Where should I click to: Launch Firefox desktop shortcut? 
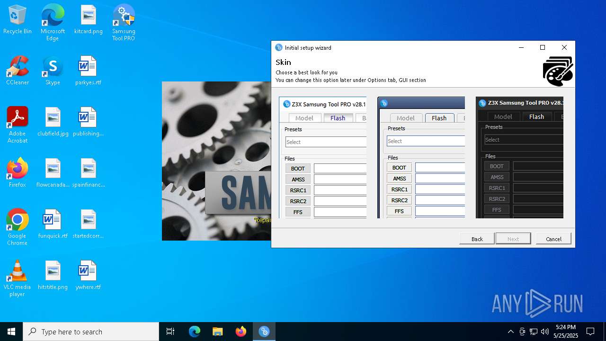[18, 173]
